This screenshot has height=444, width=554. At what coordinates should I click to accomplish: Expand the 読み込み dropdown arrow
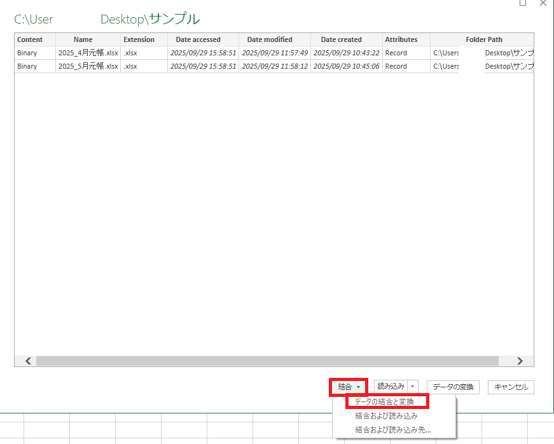[413, 386]
